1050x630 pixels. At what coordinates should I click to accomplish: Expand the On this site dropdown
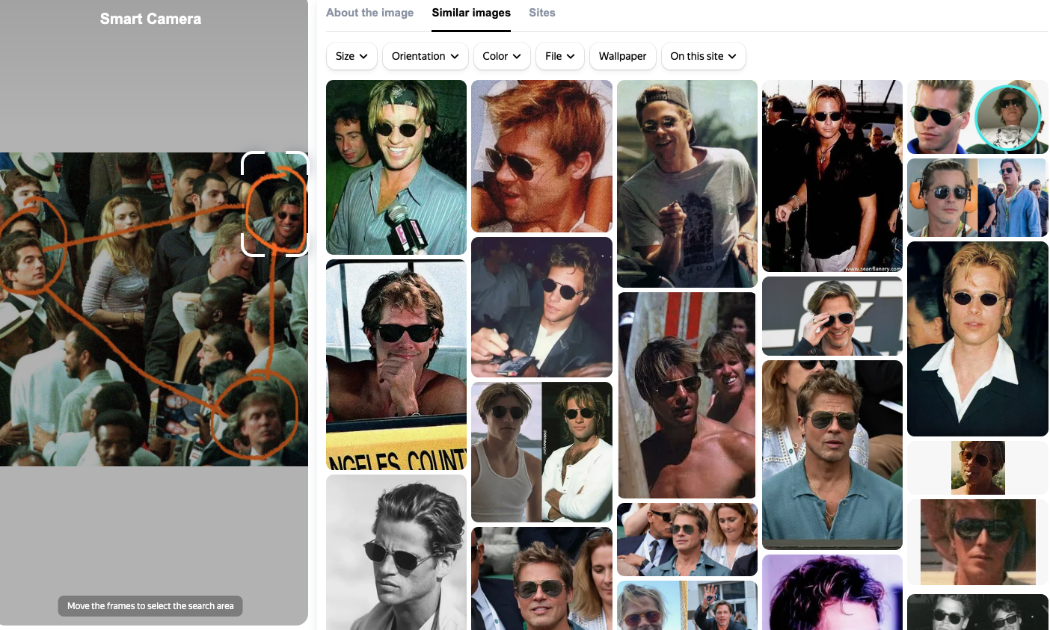pos(703,56)
